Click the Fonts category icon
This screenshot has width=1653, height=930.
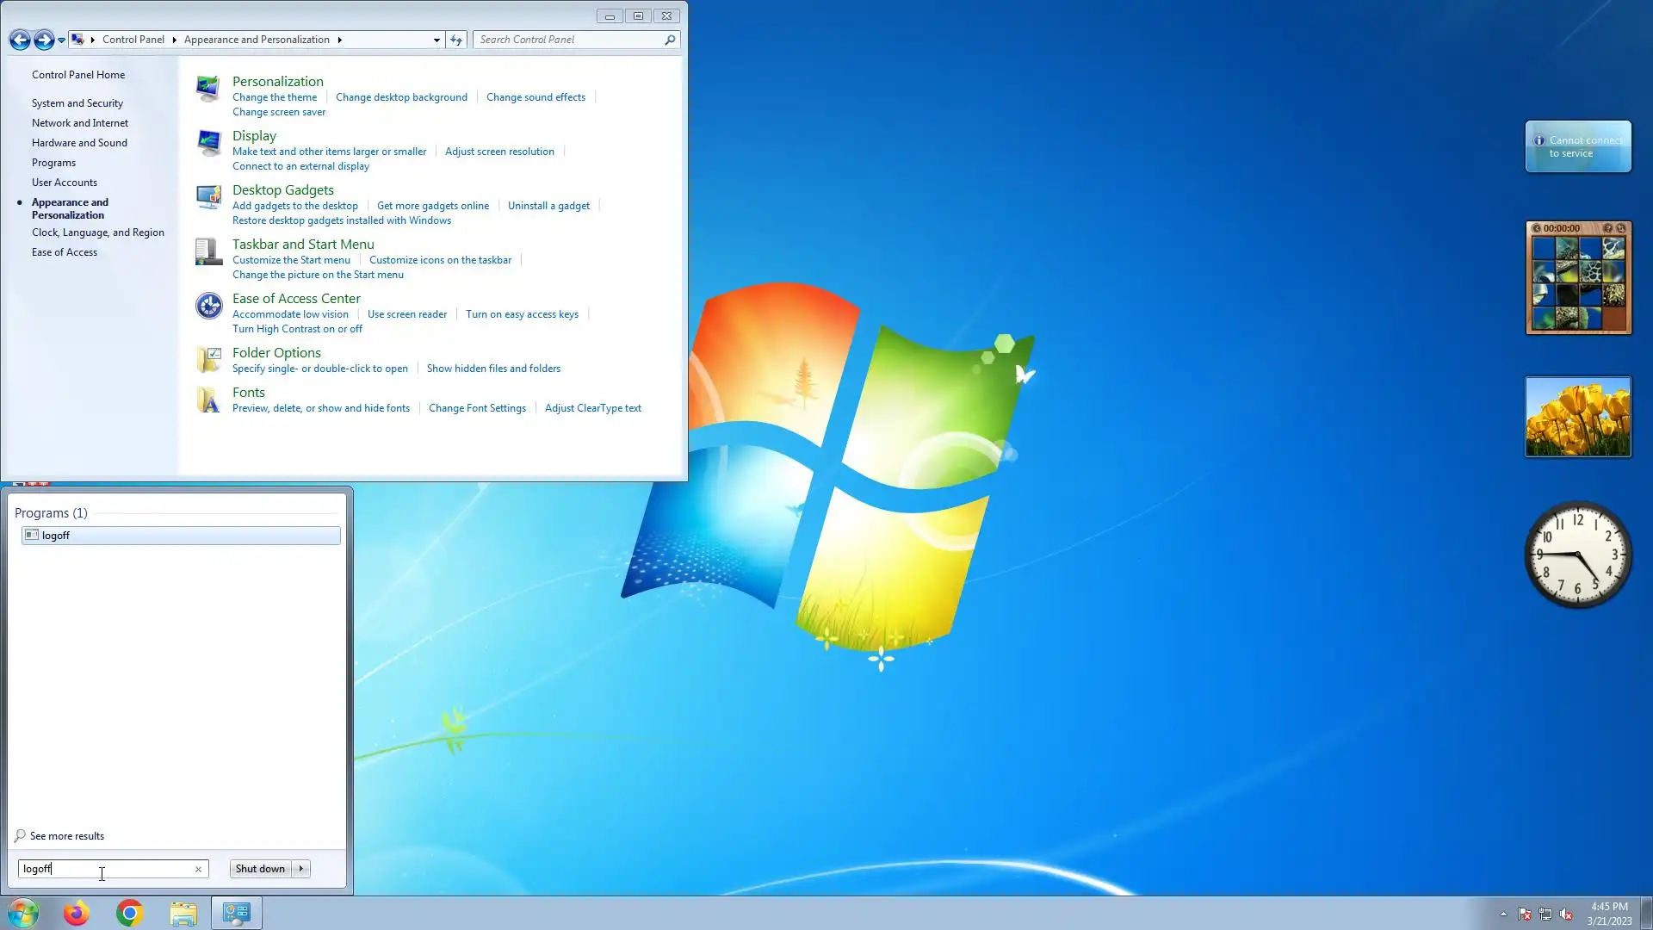coord(207,400)
